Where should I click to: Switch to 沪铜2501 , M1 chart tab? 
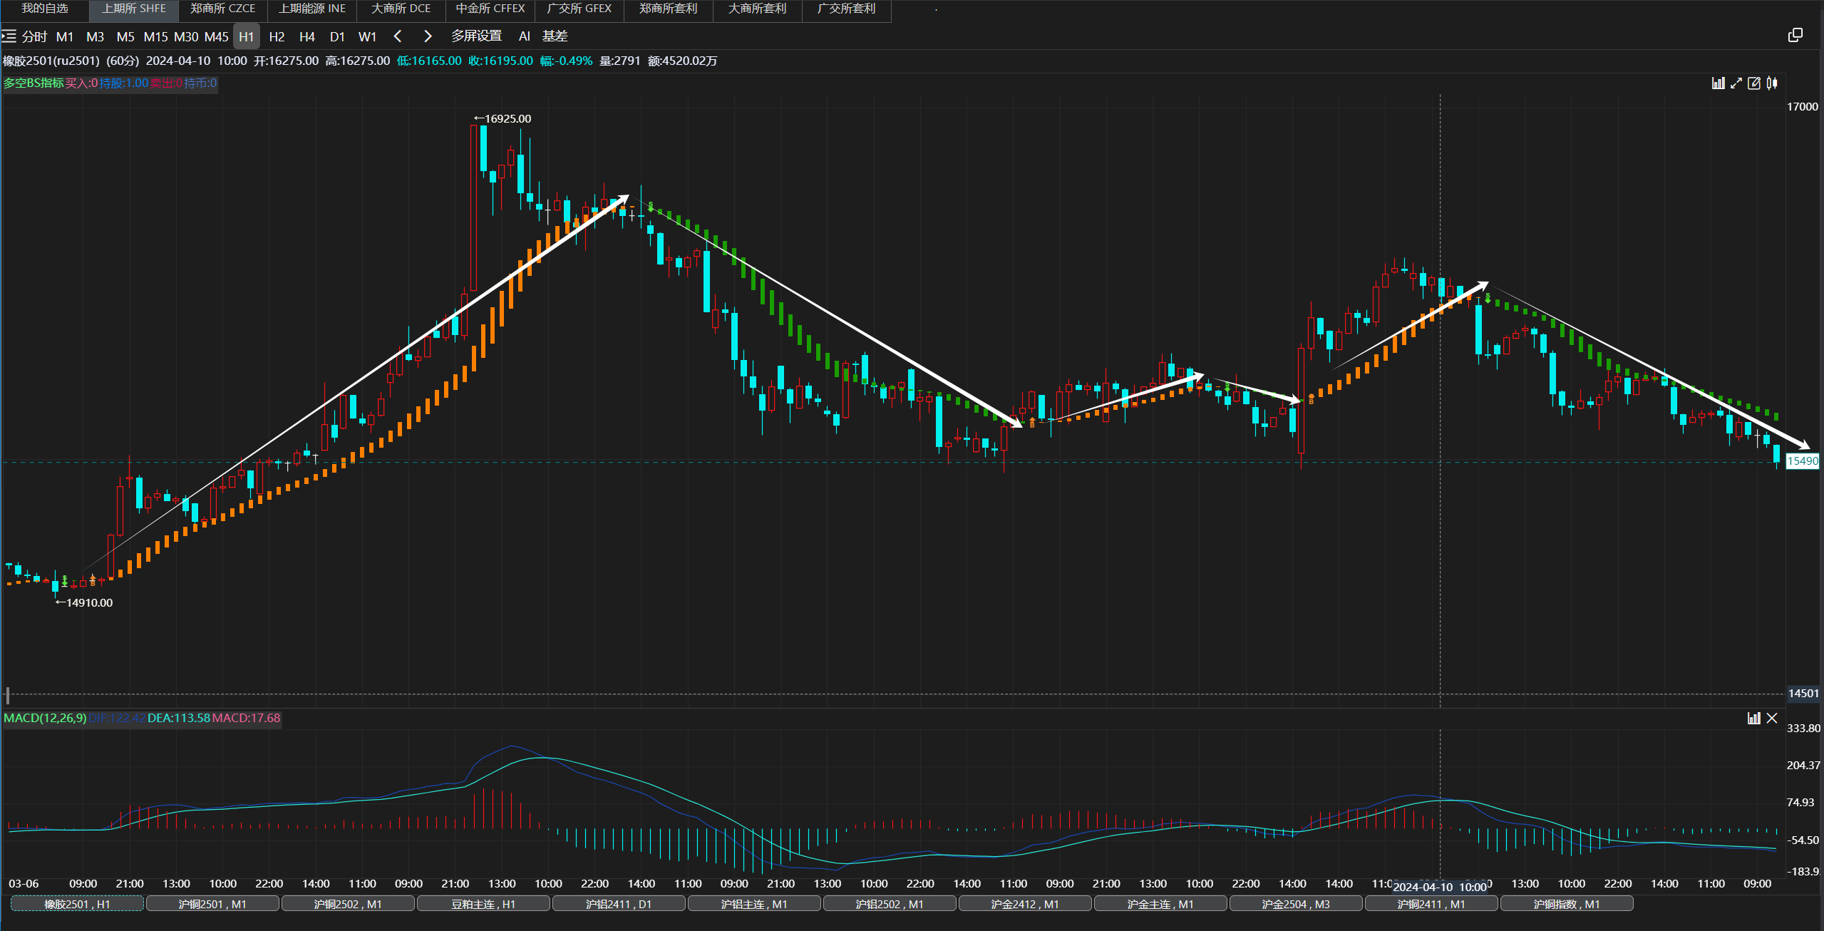(212, 904)
